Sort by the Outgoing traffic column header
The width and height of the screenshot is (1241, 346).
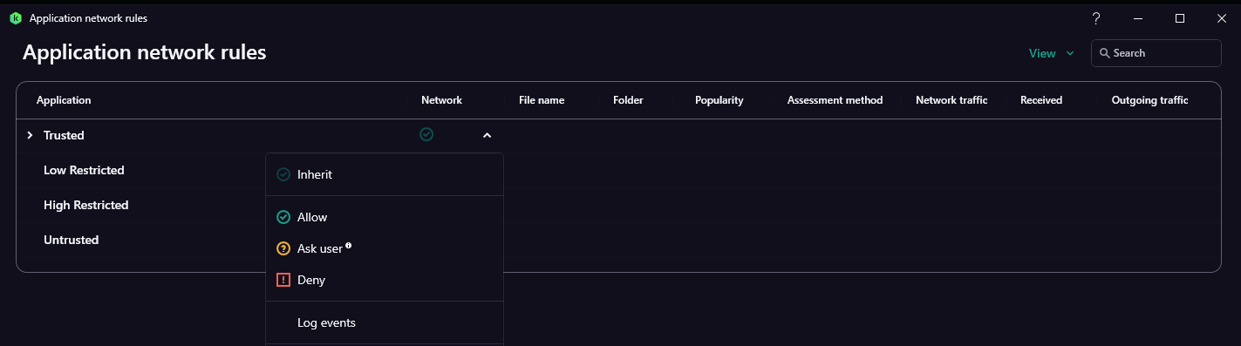[1149, 100]
